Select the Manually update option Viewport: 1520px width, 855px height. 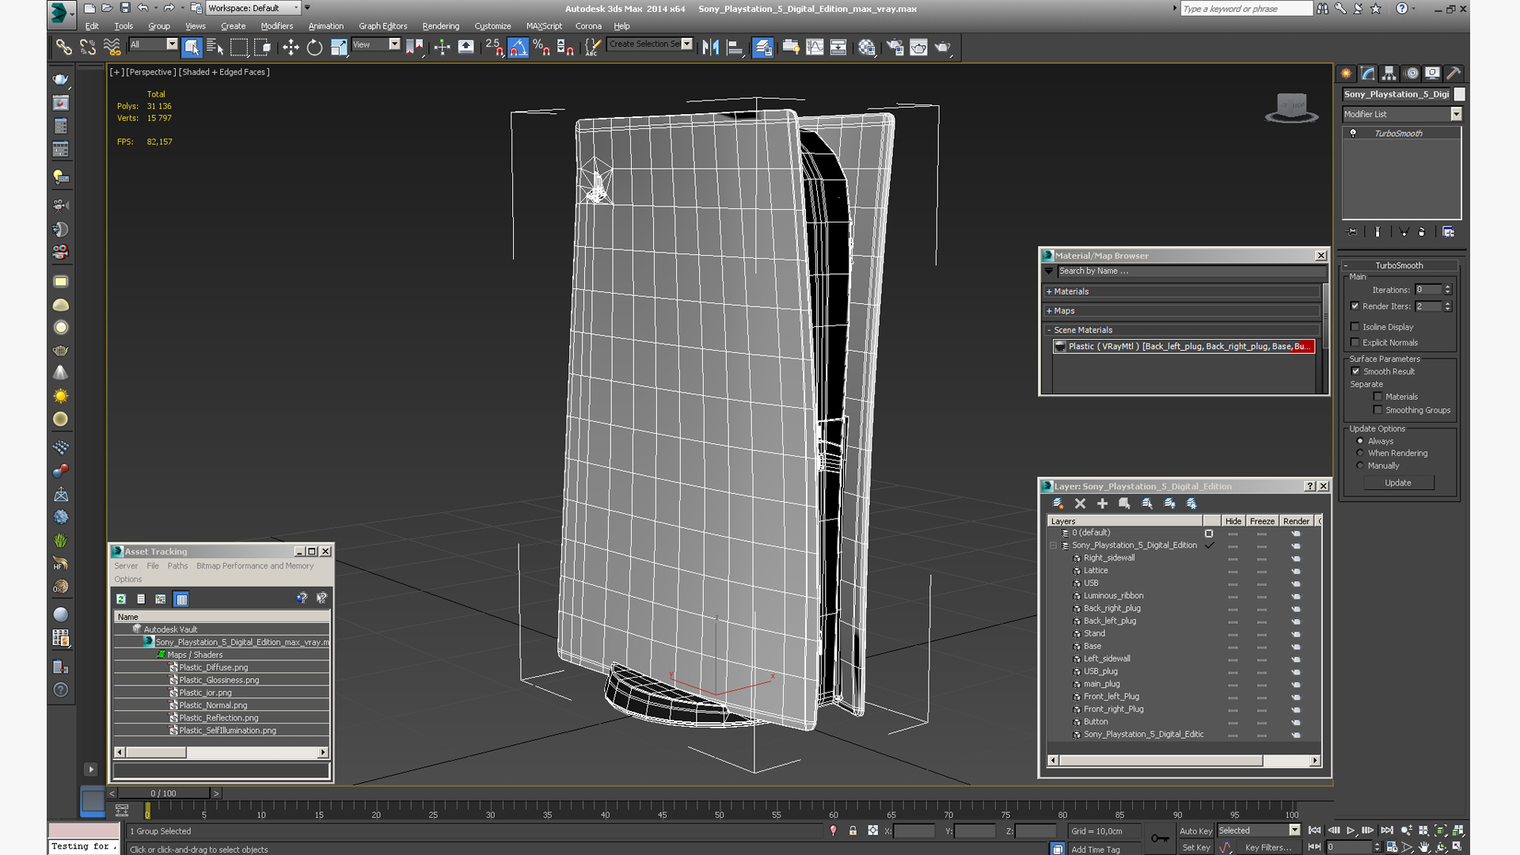pyautogui.click(x=1361, y=465)
